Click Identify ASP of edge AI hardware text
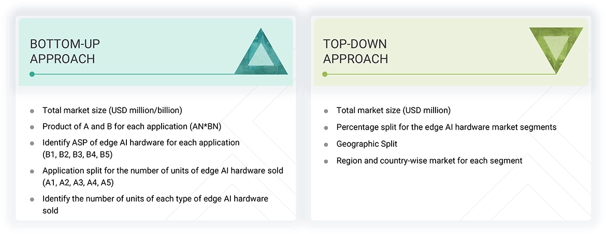 click(x=141, y=143)
